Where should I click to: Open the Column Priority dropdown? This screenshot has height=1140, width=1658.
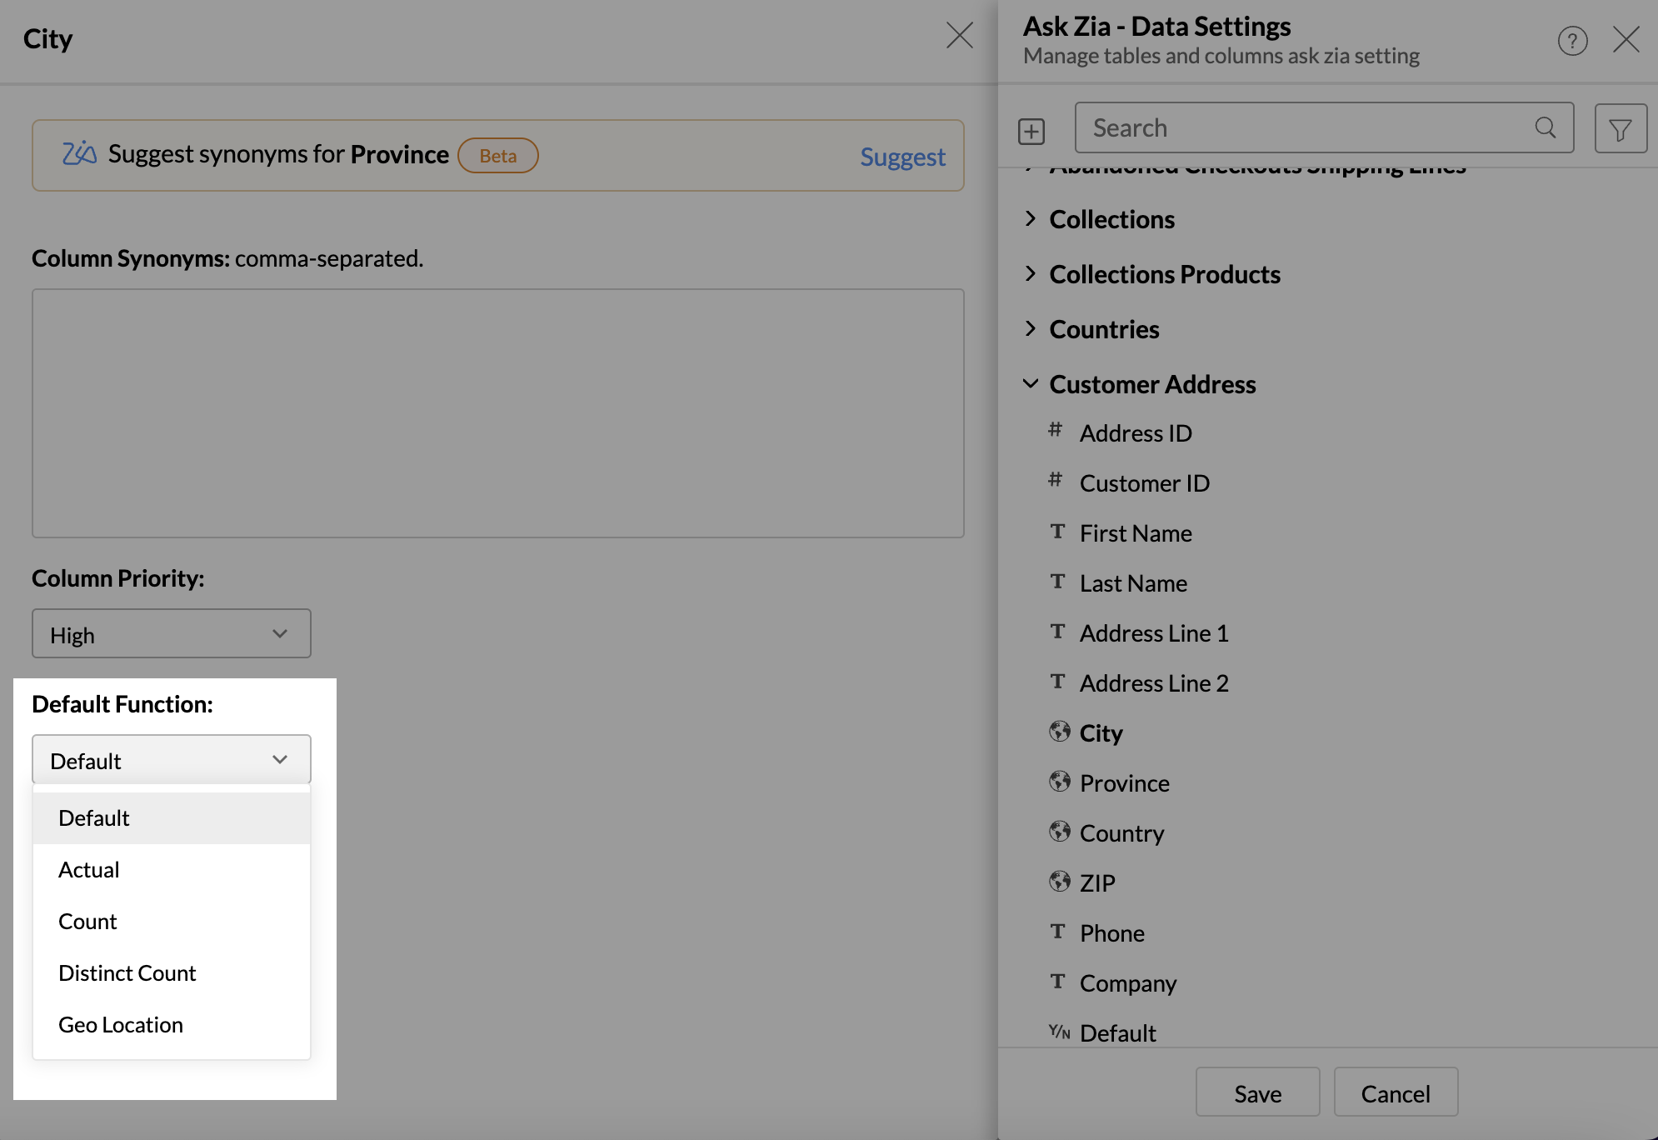[x=172, y=634]
